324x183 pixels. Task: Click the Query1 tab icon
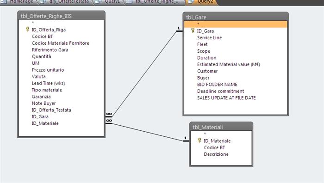point(98,2)
